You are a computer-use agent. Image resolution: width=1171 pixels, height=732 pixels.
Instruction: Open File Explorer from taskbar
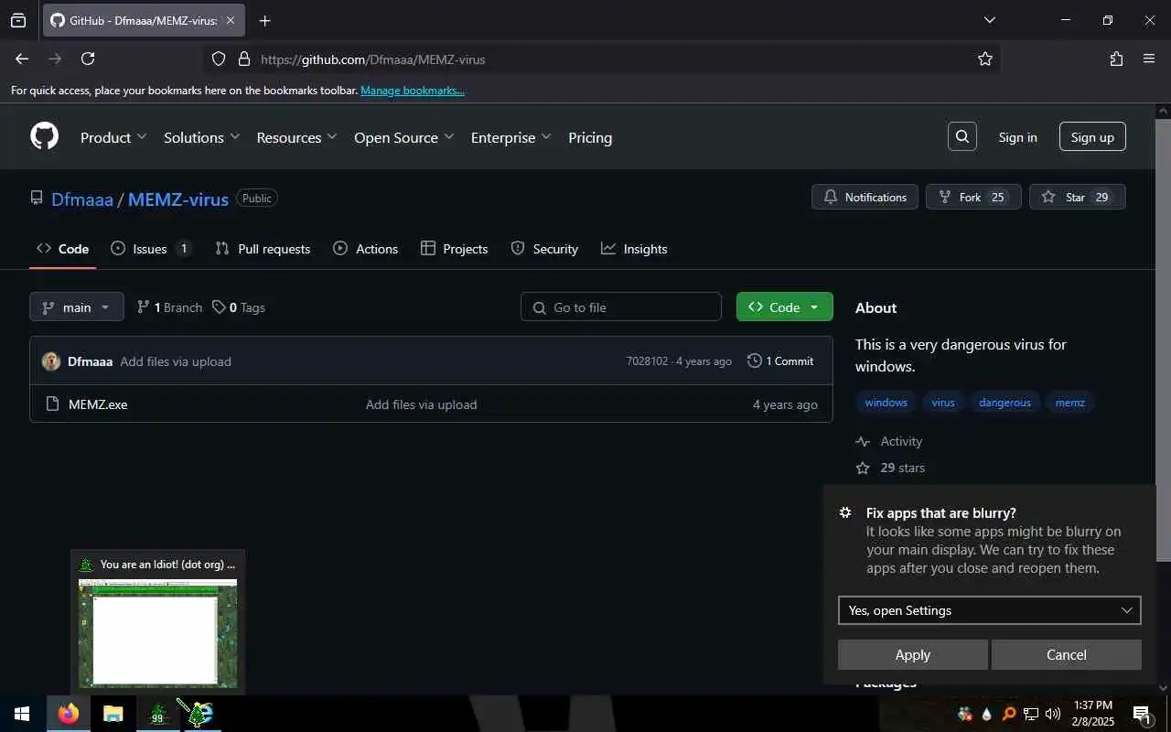point(113,714)
